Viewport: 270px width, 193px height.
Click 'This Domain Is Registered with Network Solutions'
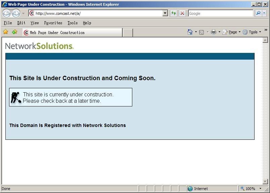[x=67, y=125]
